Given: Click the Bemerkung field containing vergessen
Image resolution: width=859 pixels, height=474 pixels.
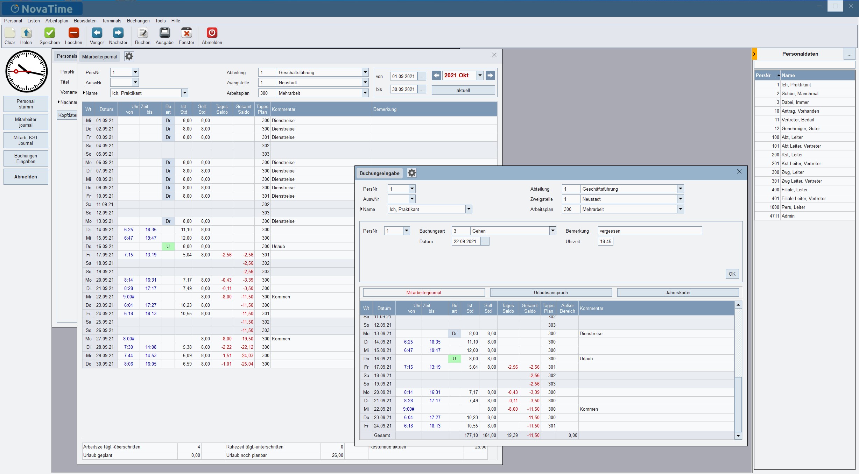Looking at the screenshot, I should tap(649, 231).
